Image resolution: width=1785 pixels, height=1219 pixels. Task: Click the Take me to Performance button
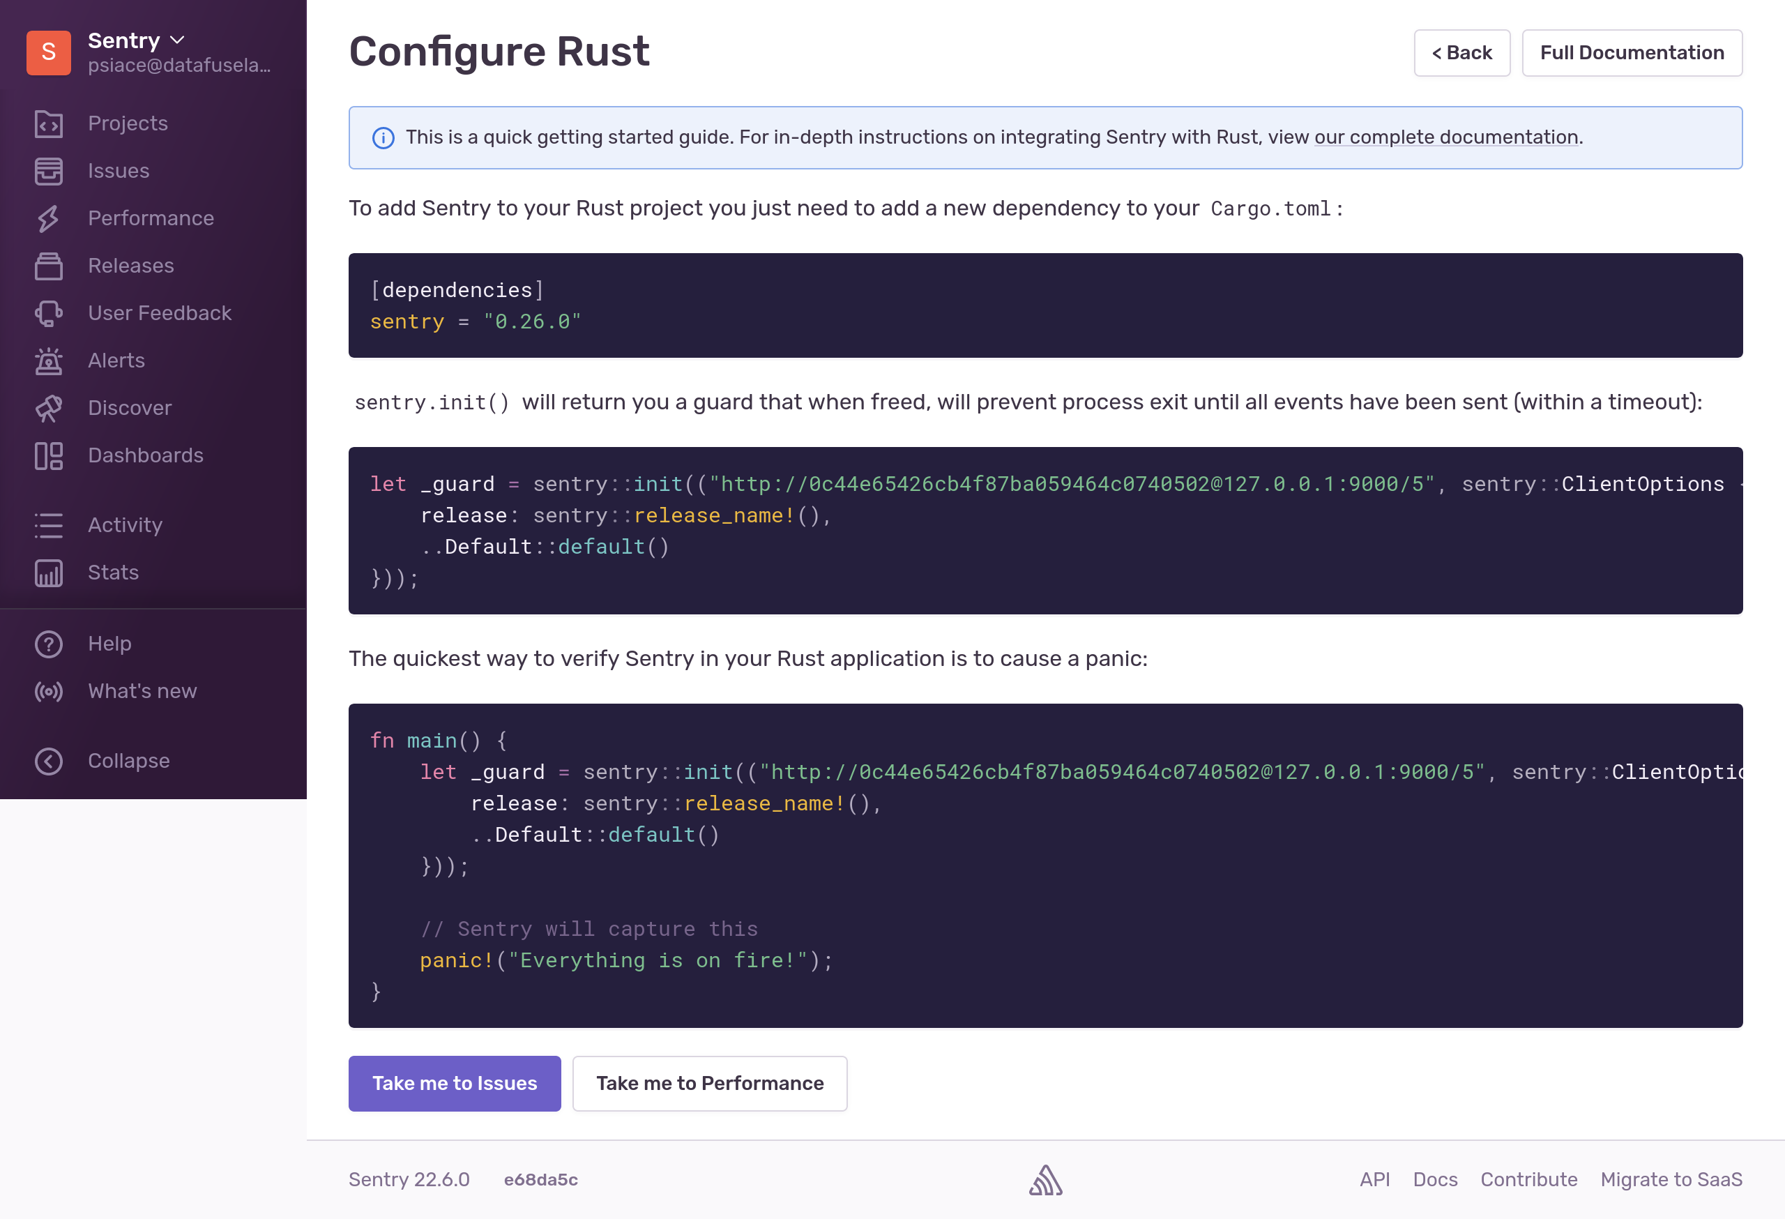(709, 1083)
